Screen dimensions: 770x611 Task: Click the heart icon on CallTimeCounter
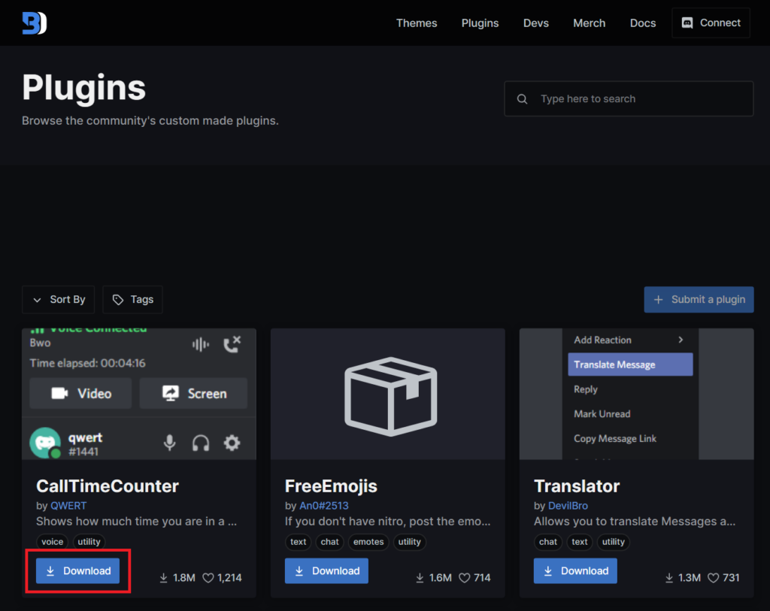point(208,578)
